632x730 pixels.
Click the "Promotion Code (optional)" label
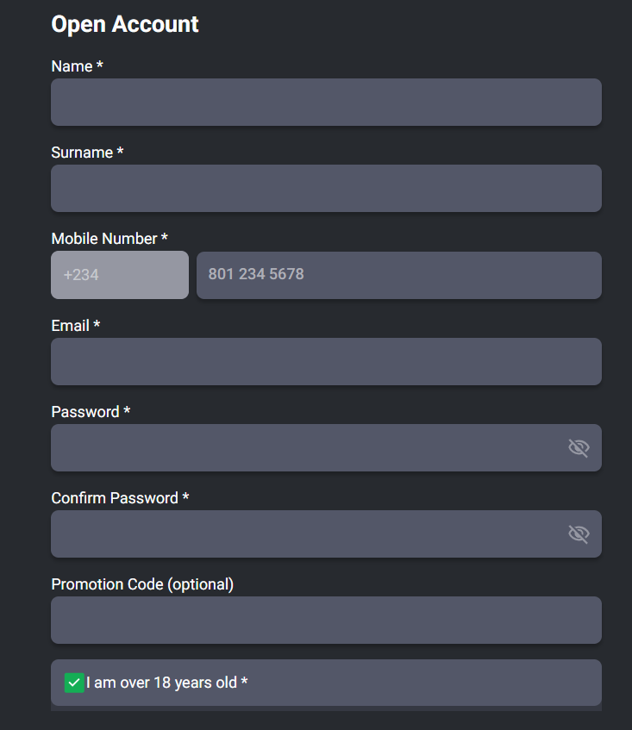142,584
